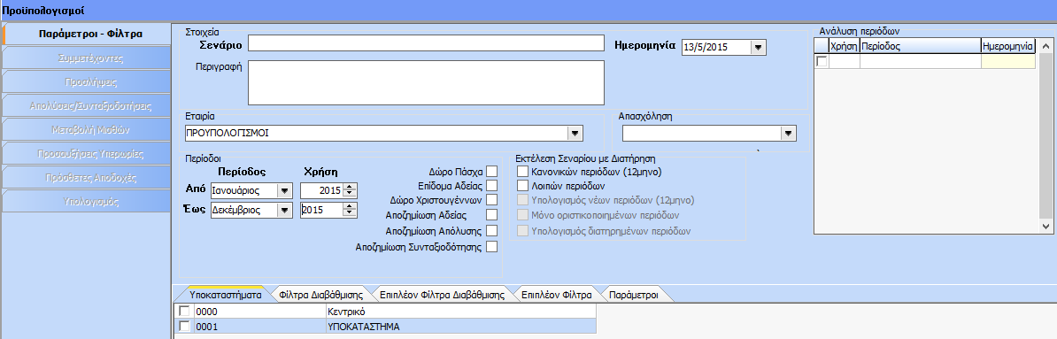Click the Ημερομηνία column header in Ανάλυση περιόδων
Viewport: 1057px width, 339px height.
click(1008, 47)
